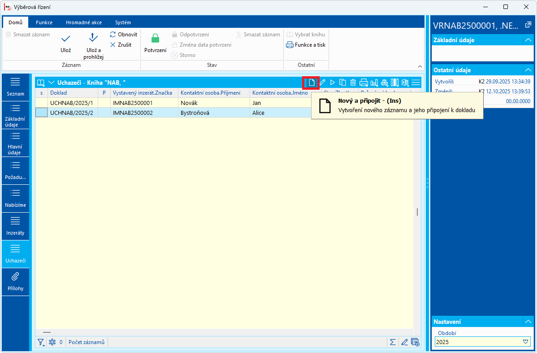Click the Excel export icon in Uchazeči toolbar
Viewport: 537px width, 353px height.
[406, 83]
